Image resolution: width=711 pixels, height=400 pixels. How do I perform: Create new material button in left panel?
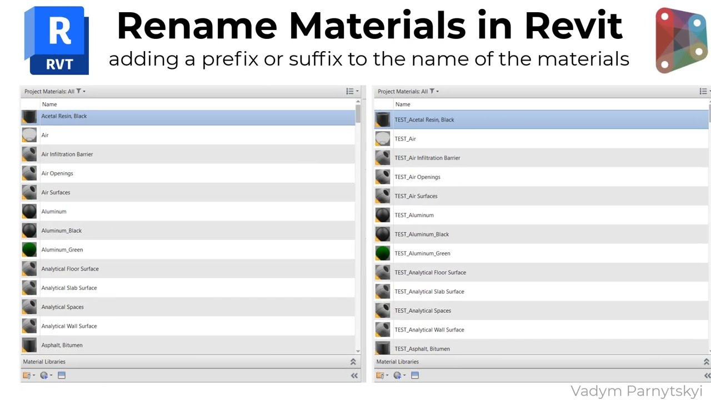point(46,376)
